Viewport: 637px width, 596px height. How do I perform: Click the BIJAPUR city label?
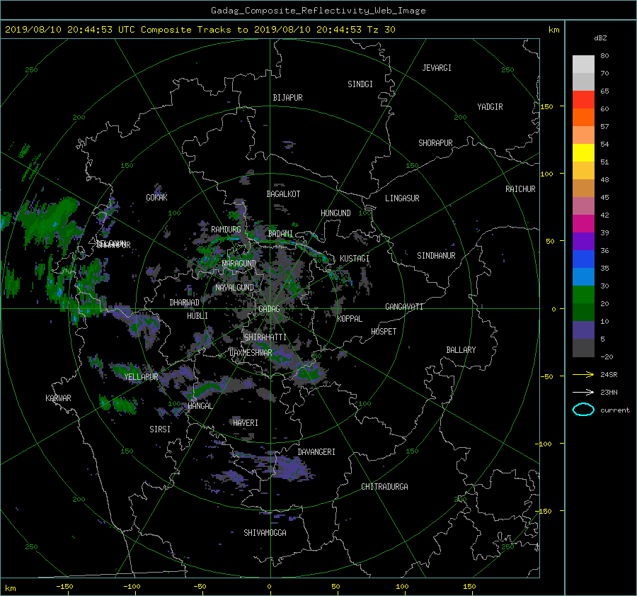click(287, 98)
